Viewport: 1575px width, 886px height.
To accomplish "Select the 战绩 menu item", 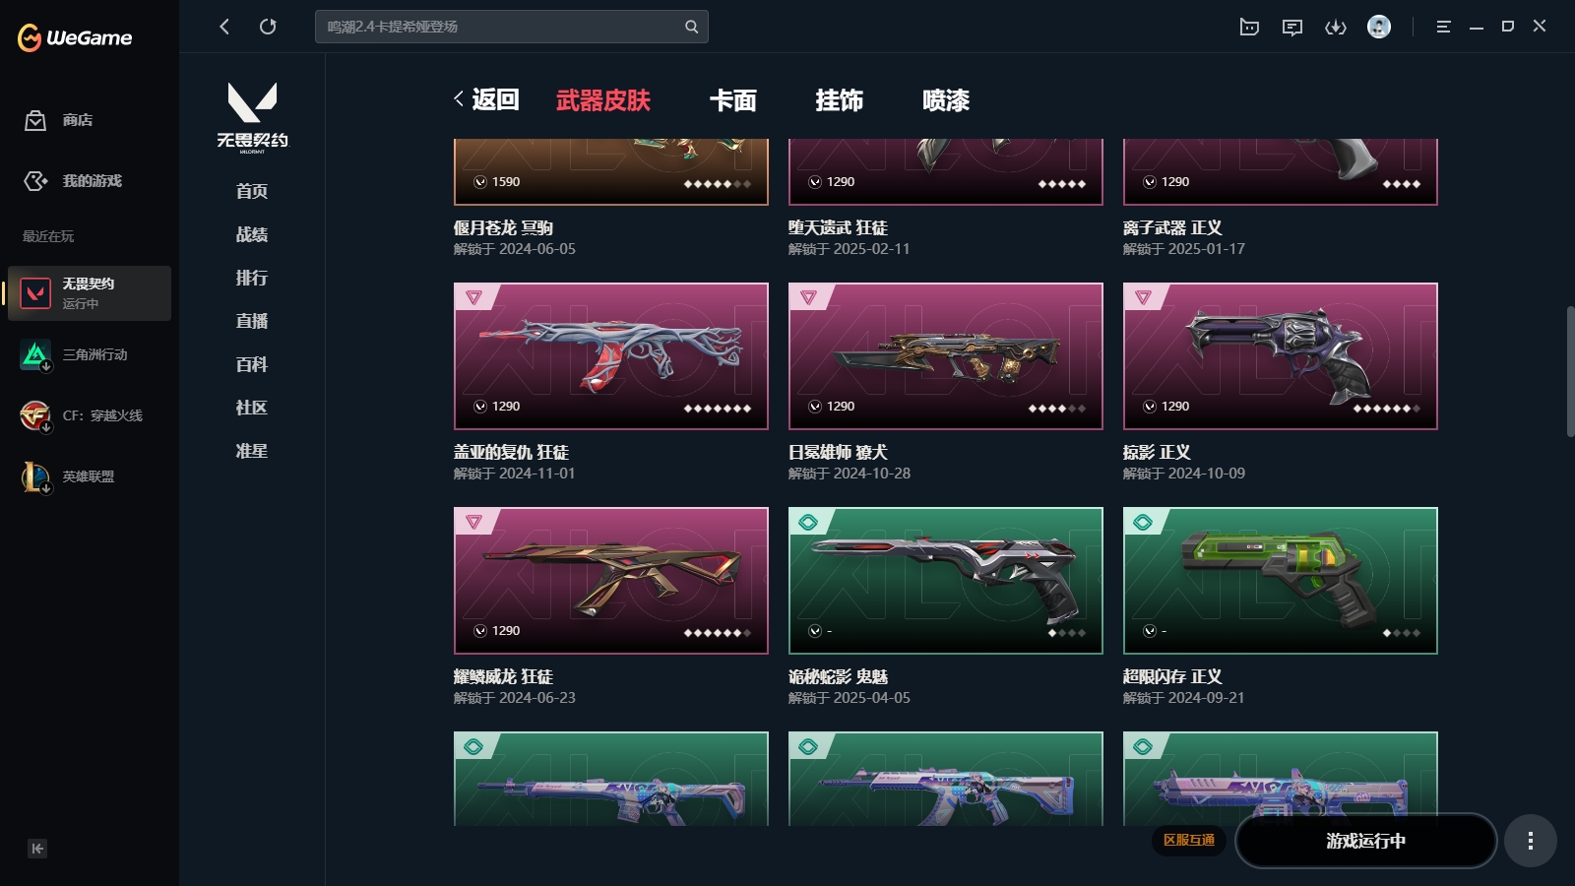I will (x=252, y=234).
